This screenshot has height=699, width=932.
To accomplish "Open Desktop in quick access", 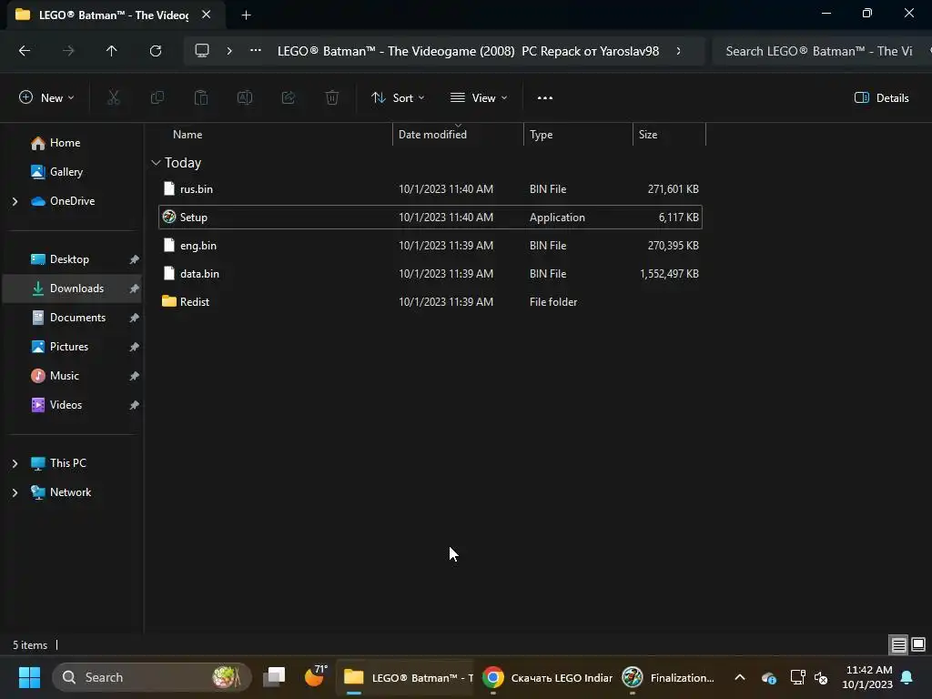I will pos(69,259).
